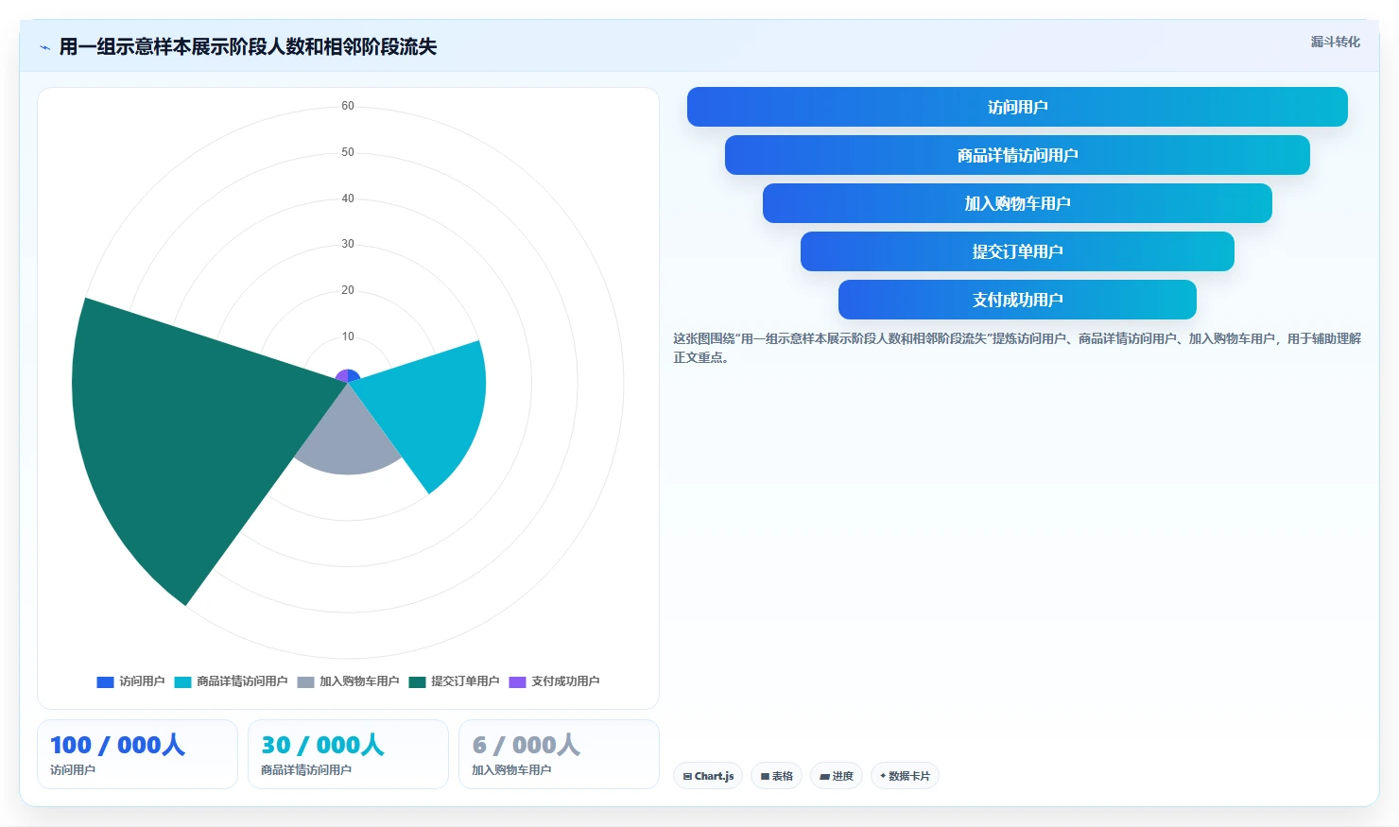1399x827 pixels.
Task: Open the 6 / 000人 加入购物车用户 card
Action: [x=559, y=754]
